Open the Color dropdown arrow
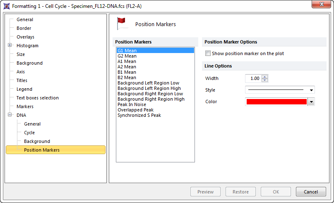Screen dimensions: 334x203 pos(311,102)
